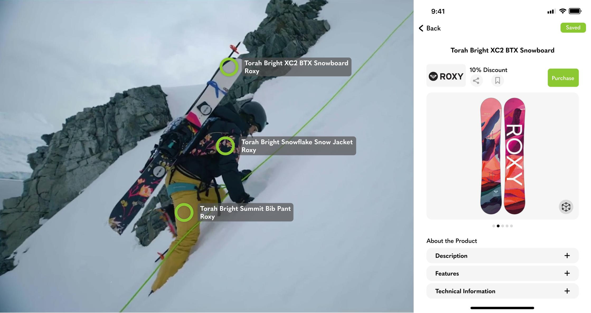Open Torah Bright Summit Bib Pant label
Screen dimensions: 591x313
(246, 212)
